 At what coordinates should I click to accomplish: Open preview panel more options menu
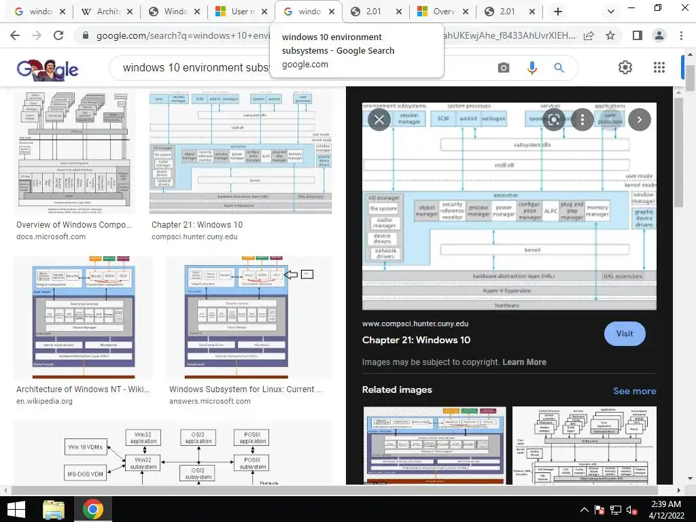[582, 120]
